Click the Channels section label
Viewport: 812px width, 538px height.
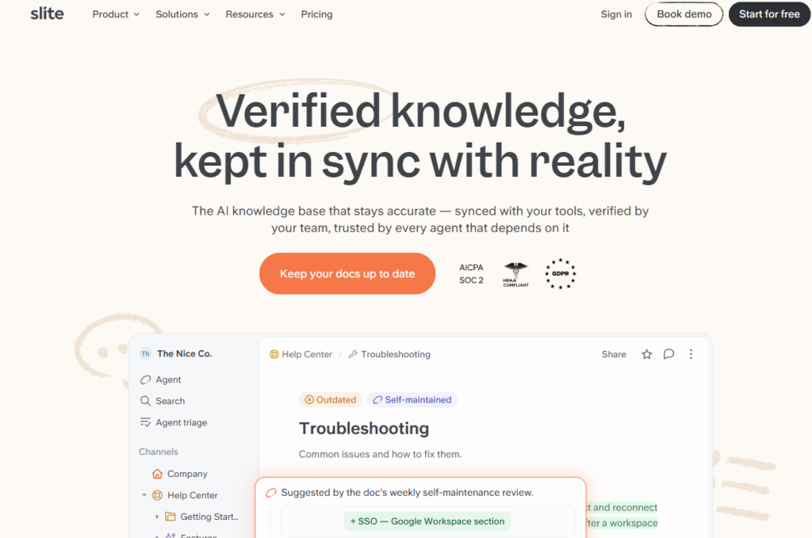pyautogui.click(x=159, y=452)
